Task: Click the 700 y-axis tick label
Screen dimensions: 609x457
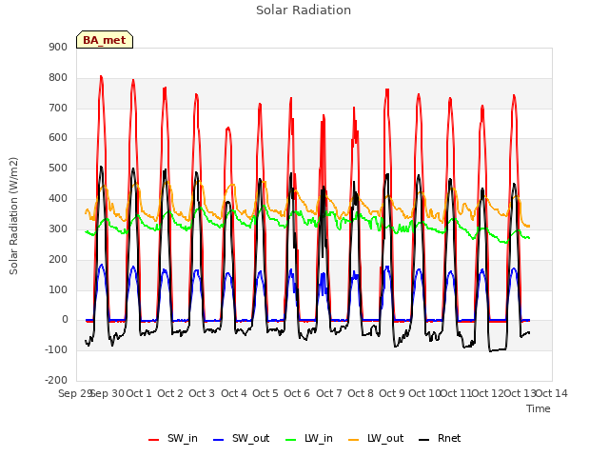Action: click(58, 108)
